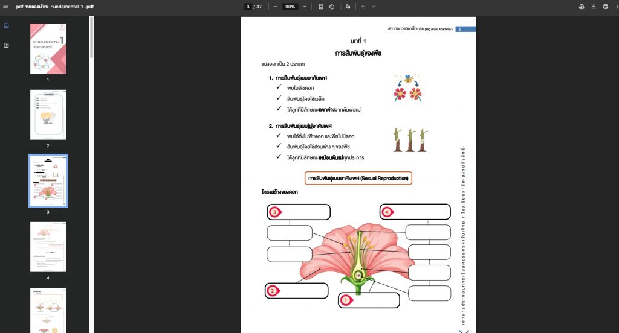Download the PDF file
The image size is (619, 333).
(x=594, y=7)
